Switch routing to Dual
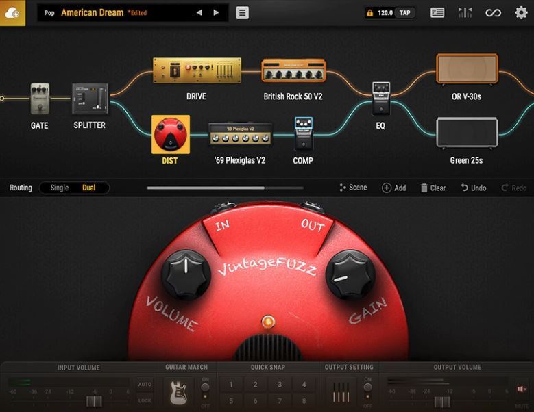The height and width of the screenshot is (412, 534). 89,188
